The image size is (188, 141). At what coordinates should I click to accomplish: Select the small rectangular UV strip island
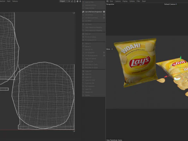pyautogui.click(x=4, y=89)
